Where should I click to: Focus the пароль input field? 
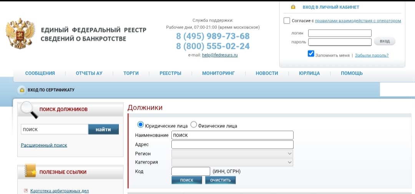340,42
